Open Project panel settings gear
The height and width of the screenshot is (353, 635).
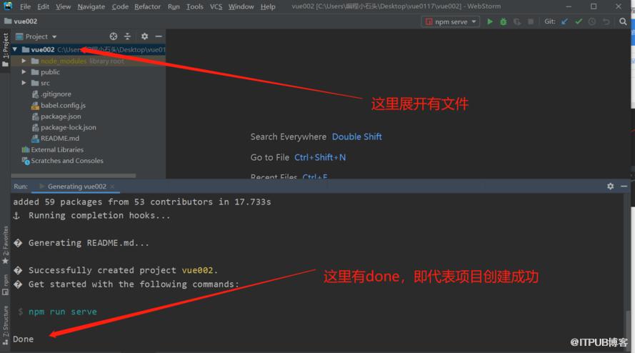pos(144,36)
